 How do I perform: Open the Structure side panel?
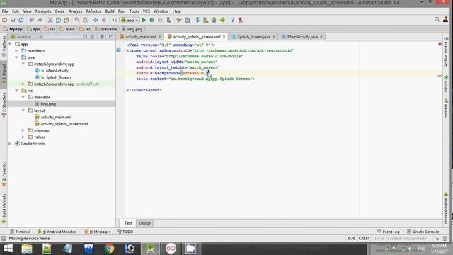(4, 104)
